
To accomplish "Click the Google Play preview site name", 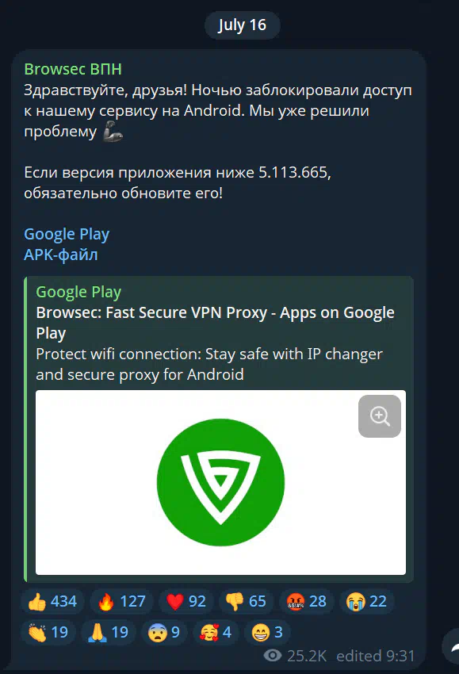I will (78, 292).
